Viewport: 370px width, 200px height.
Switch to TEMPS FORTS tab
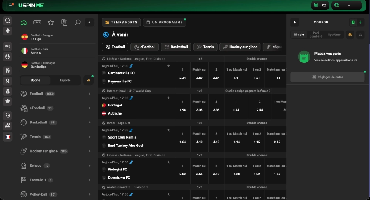[121, 23]
